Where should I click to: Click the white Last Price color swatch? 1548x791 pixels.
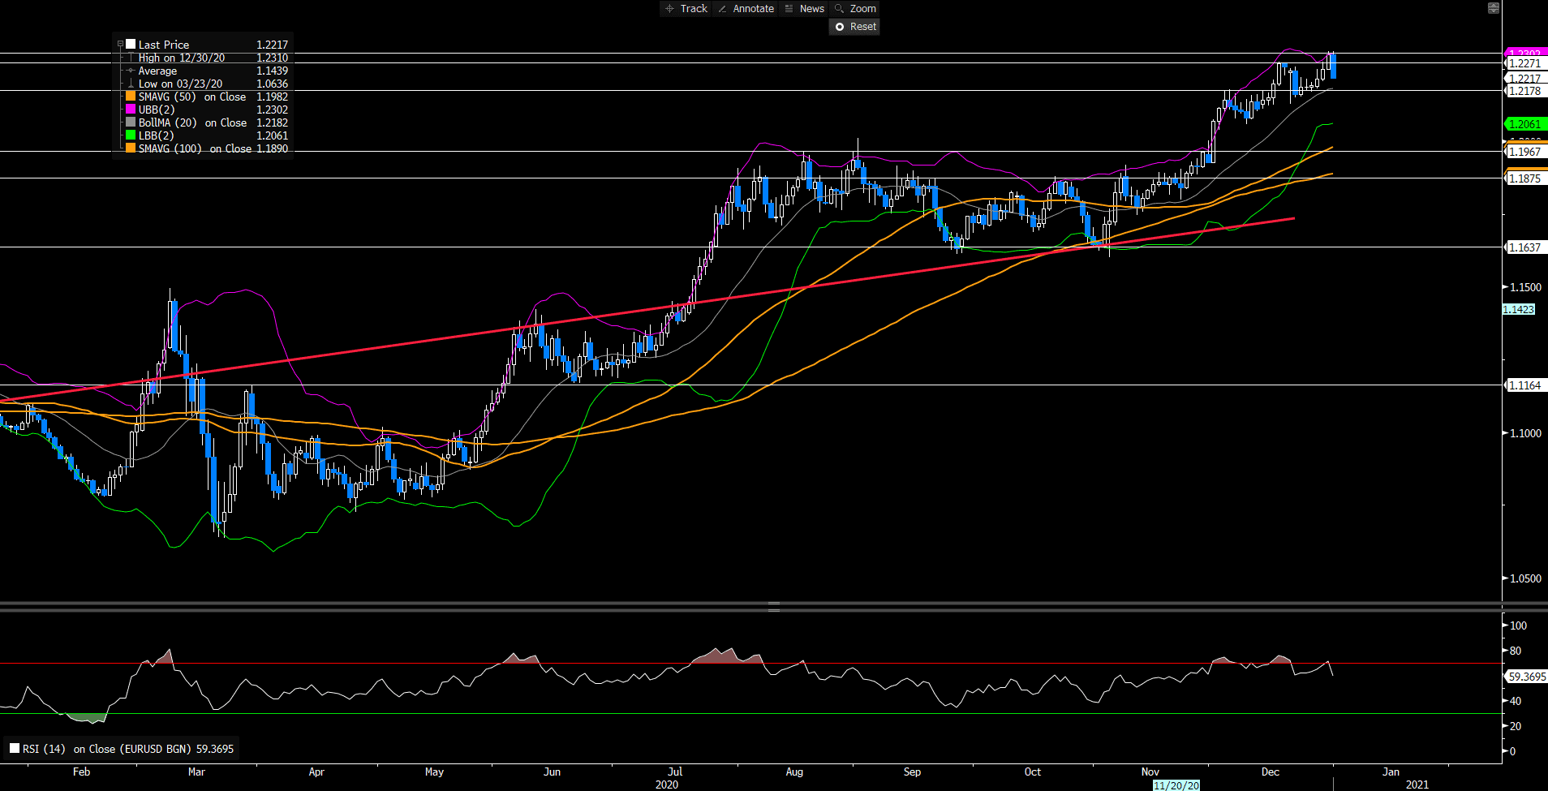[131, 45]
